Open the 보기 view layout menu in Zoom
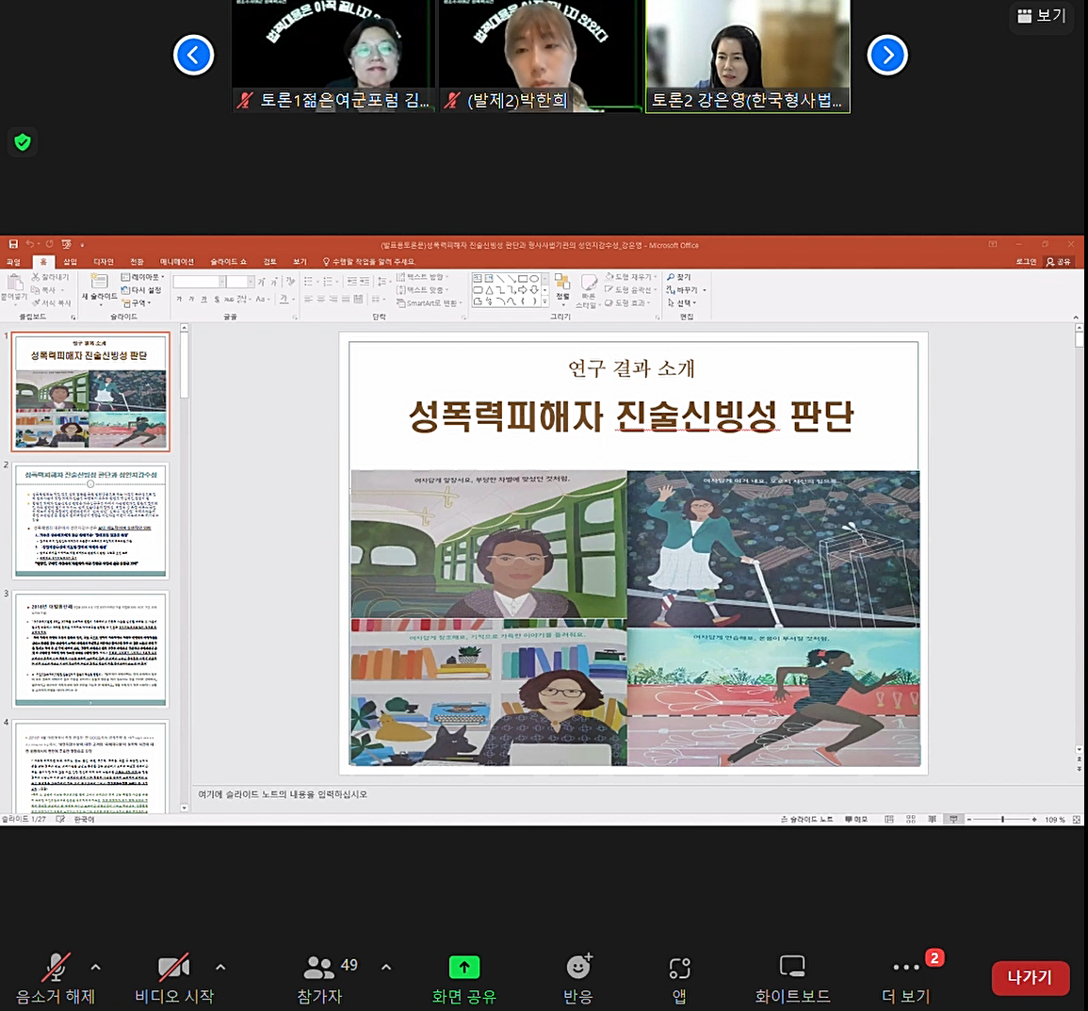The width and height of the screenshot is (1088, 1011). [1042, 16]
